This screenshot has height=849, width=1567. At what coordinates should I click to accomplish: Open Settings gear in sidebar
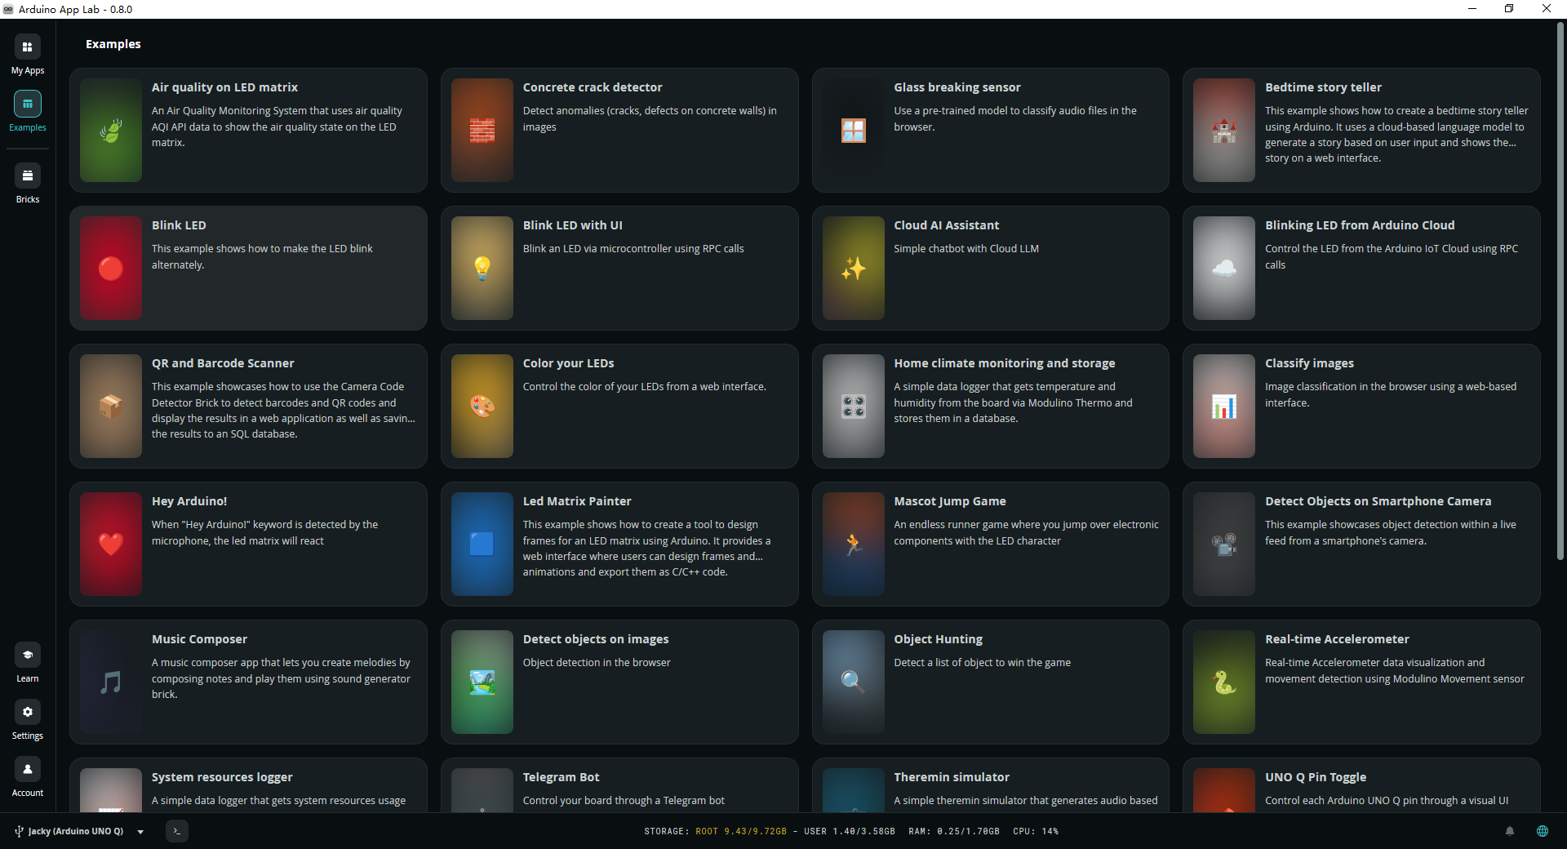27,712
